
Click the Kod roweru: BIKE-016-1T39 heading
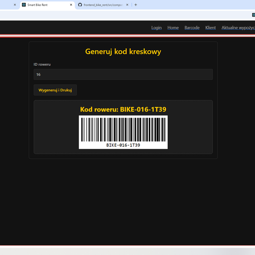[x=123, y=109]
